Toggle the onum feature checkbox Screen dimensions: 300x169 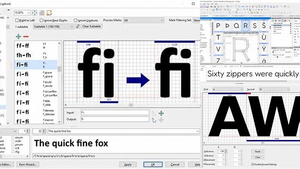pos(13,138)
